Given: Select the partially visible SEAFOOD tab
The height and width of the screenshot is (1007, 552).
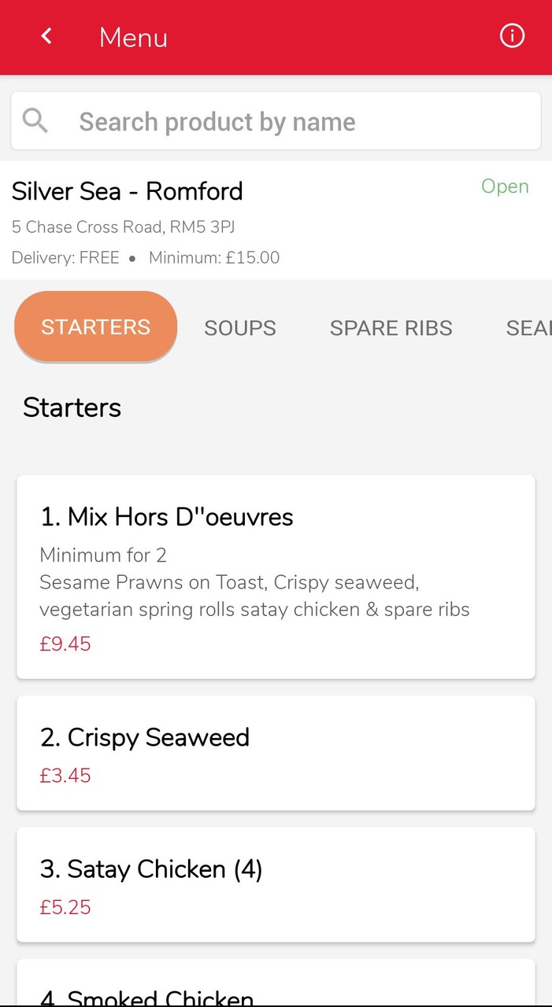Looking at the screenshot, I should point(528,327).
